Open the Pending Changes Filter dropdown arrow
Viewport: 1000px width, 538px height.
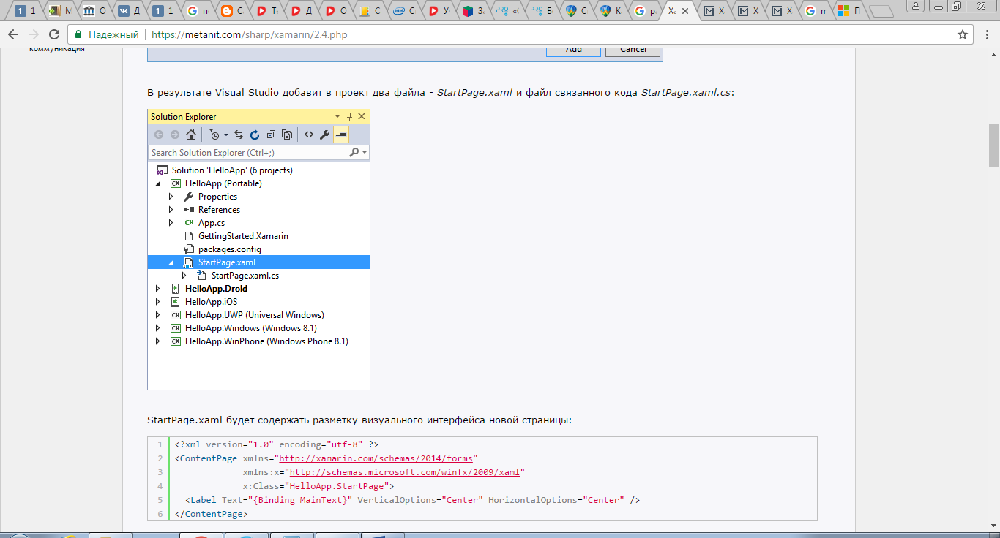(226, 134)
